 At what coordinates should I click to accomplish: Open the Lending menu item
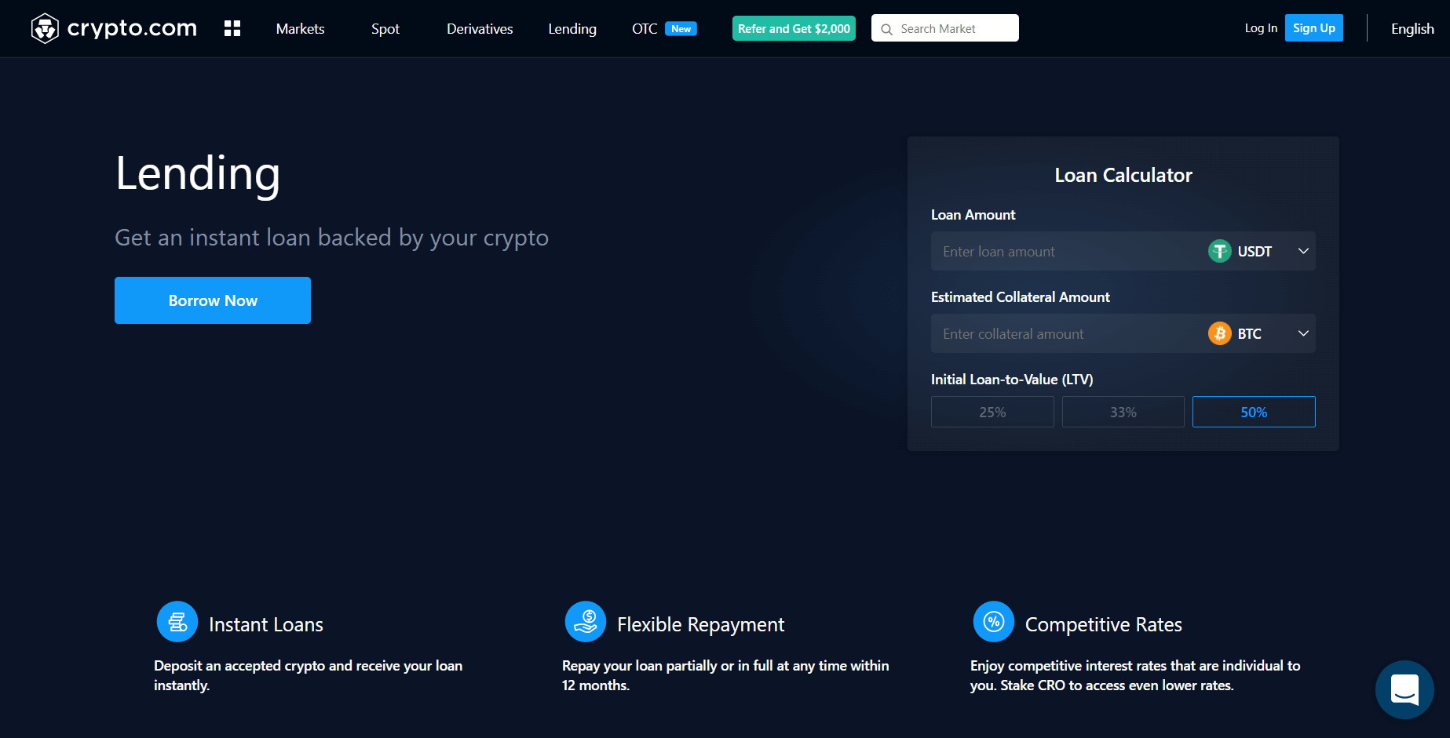tap(572, 29)
